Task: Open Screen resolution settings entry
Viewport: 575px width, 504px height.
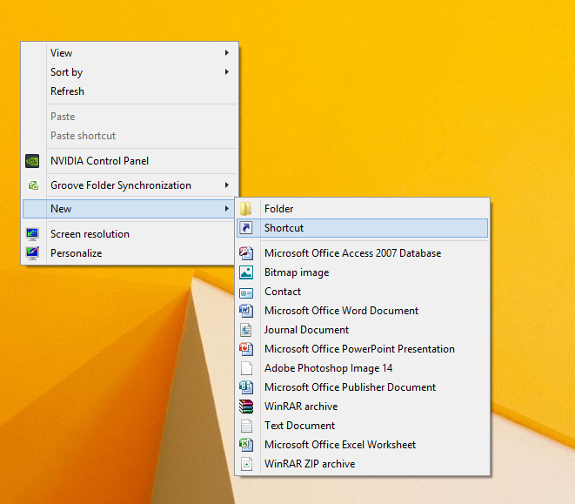Action: [130, 234]
